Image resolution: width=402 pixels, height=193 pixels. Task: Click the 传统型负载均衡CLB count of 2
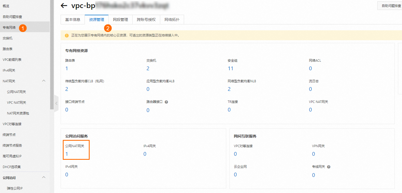[67, 89]
